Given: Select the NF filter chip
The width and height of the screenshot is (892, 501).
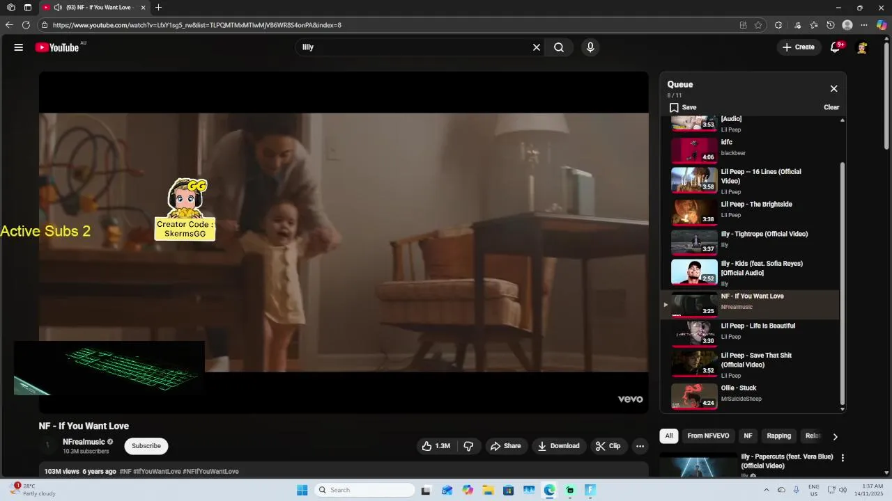Looking at the screenshot, I should click(748, 436).
